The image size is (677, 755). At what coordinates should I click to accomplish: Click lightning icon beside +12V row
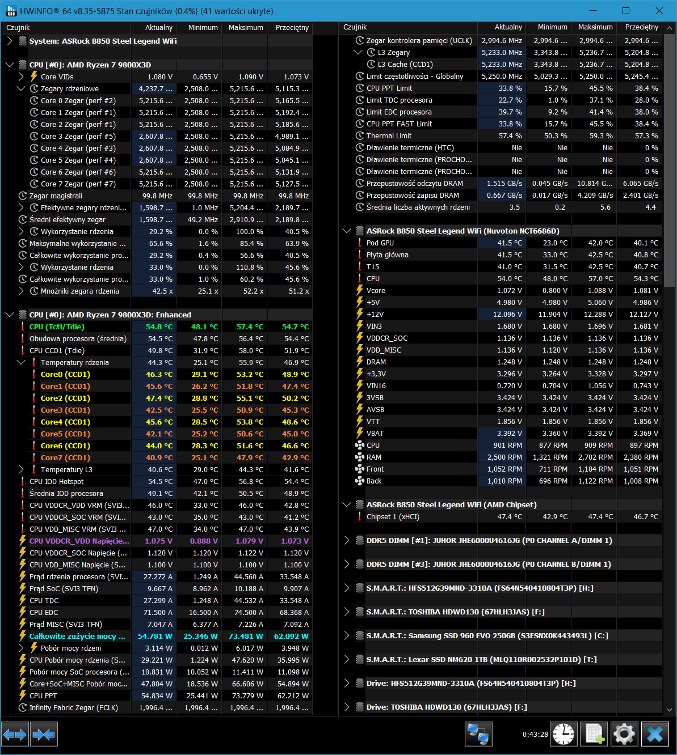(x=359, y=314)
